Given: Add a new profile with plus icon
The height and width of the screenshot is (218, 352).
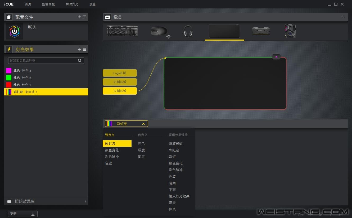Looking at the screenshot, I should (79, 17).
